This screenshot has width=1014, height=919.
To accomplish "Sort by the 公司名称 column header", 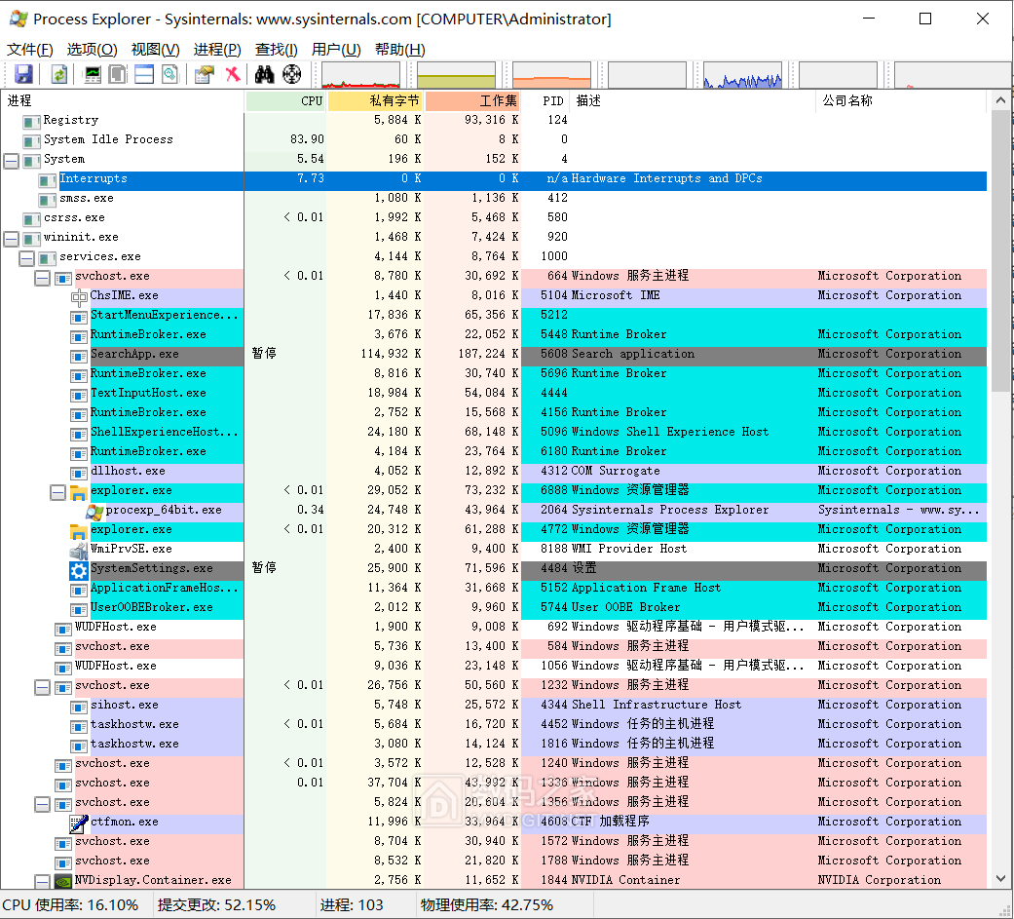I will click(x=901, y=101).
